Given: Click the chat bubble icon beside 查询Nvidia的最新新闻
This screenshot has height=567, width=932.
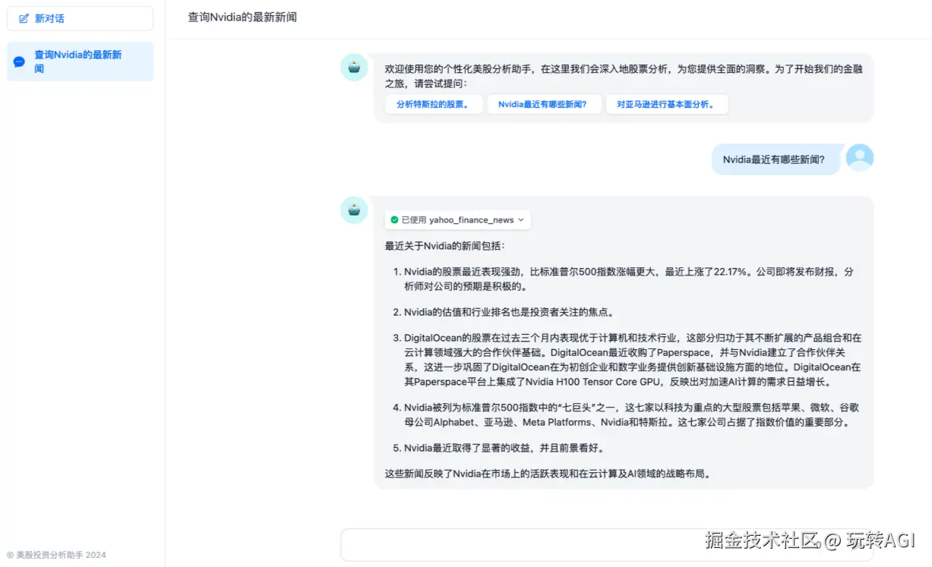Looking at the screenshot, I should point(19,61).
